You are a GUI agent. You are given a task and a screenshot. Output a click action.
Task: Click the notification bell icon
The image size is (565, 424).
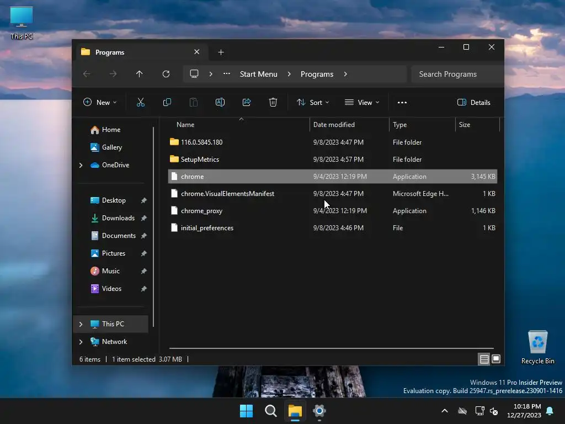point(550,411)
